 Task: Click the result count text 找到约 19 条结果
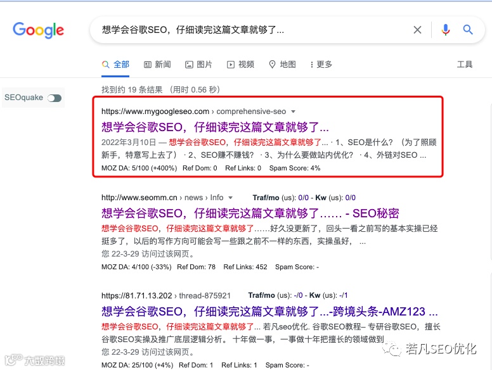(x=132, y=90)
